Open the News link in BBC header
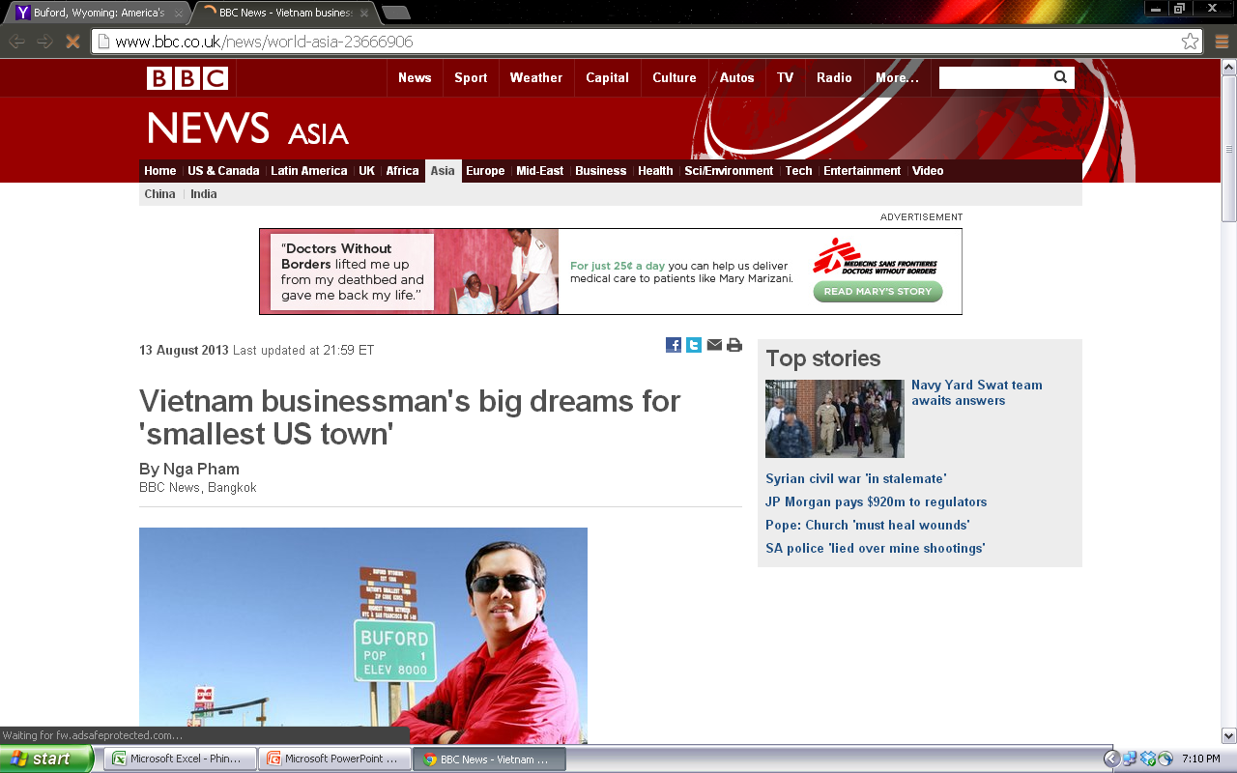The image size is (1237, 773). (415, 78)
